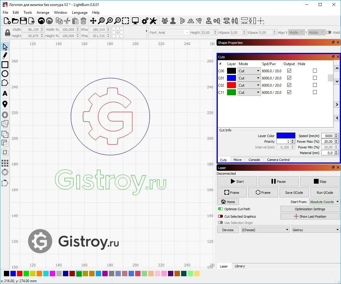Switch to the Move tab

point(237,160)
